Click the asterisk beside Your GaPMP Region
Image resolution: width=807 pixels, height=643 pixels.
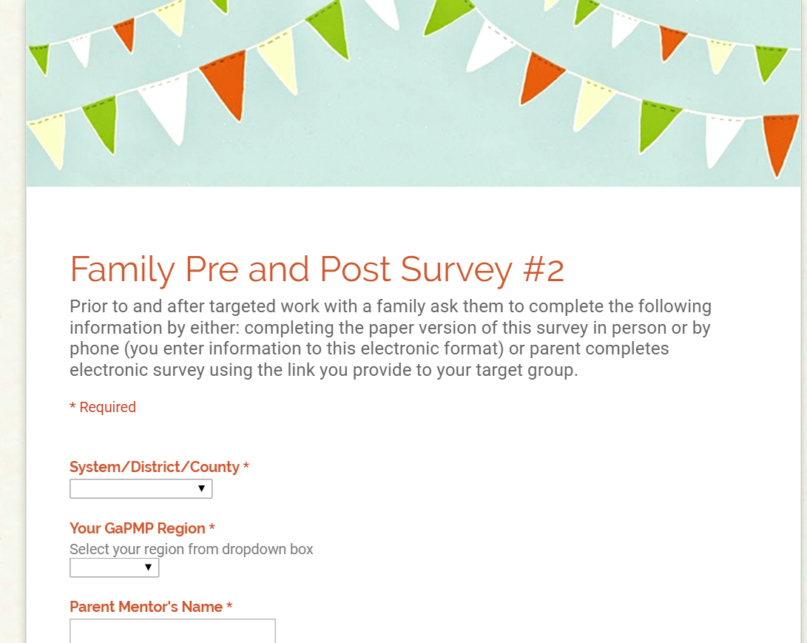click(212, 527)
